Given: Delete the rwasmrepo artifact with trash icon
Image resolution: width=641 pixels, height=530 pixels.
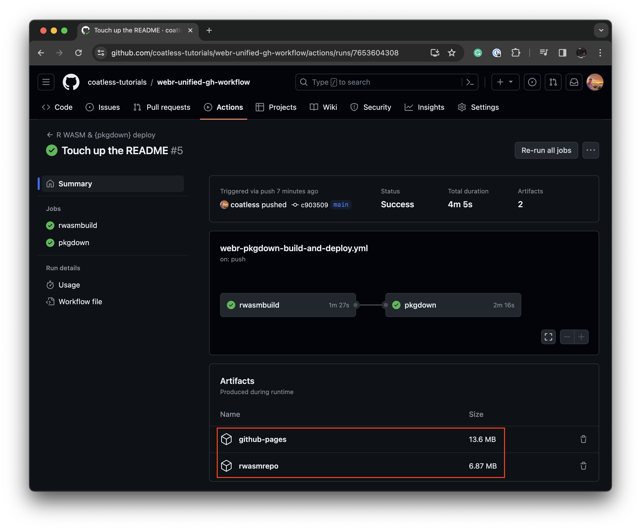Looking at the screenshot, I should coord(583,466).
